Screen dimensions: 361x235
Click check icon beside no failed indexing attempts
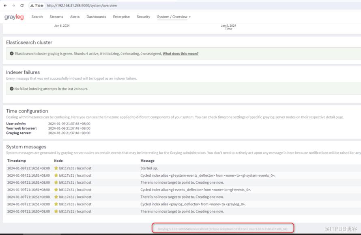click(x=12, y=89)
